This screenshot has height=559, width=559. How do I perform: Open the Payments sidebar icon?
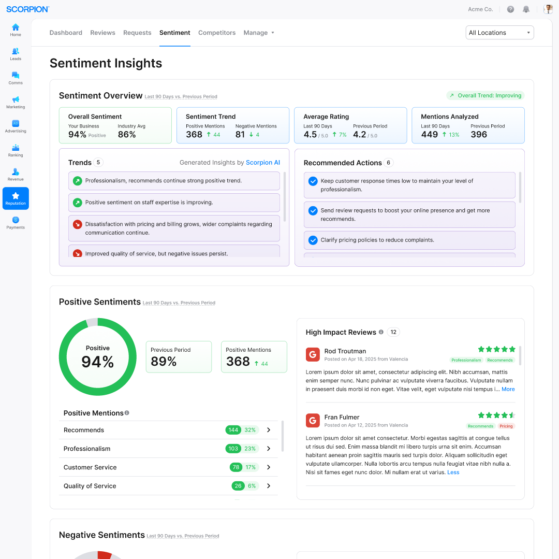click(16, 223)
